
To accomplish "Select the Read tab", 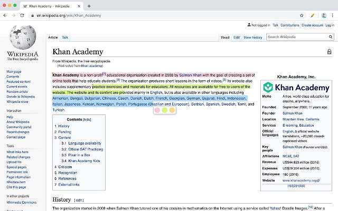I will [225, 37].
